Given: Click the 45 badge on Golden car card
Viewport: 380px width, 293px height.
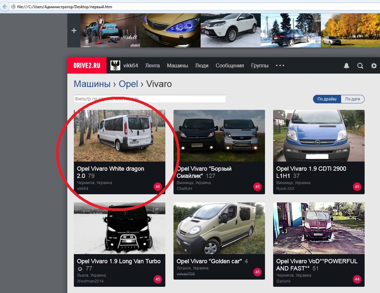Looking at the screenshot, I should 257,272.
